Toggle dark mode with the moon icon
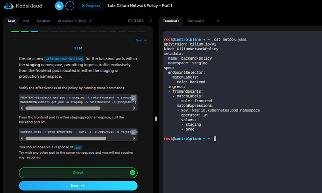Image resolution: width=322 pixels, height=193 pixels. point(59,6)
